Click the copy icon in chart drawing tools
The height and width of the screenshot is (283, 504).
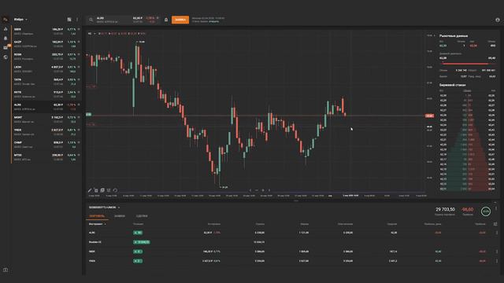102,190
